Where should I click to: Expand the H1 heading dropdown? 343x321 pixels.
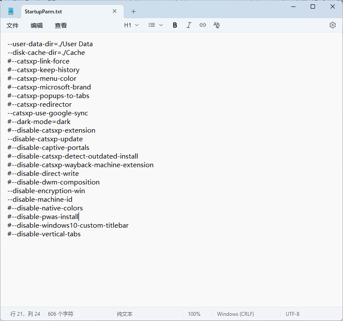(x=132, y=25)
